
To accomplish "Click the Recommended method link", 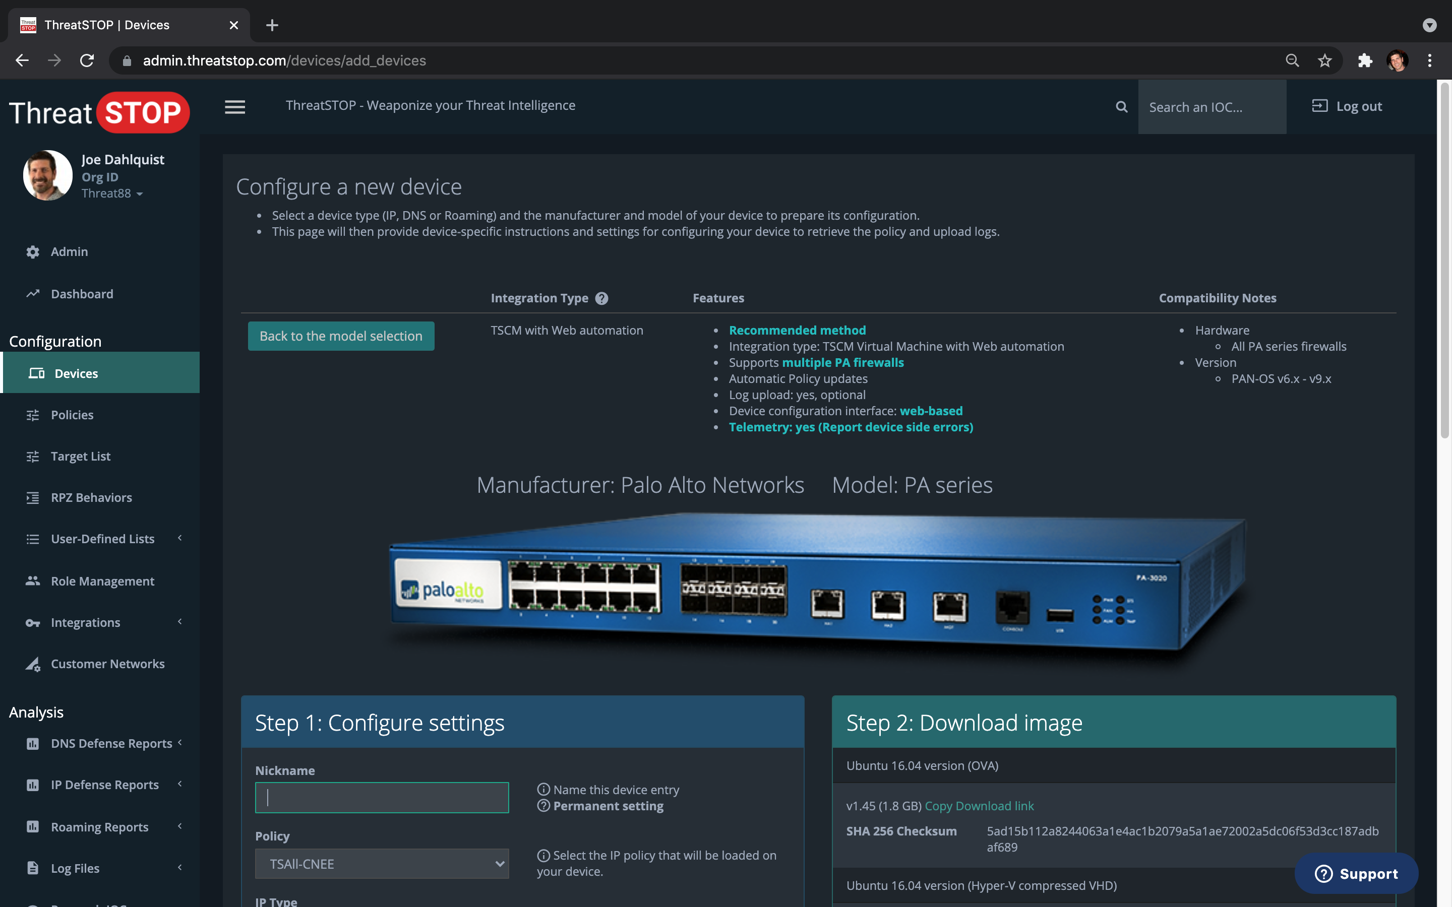I will pyautogui.click(x=798, y=330).
